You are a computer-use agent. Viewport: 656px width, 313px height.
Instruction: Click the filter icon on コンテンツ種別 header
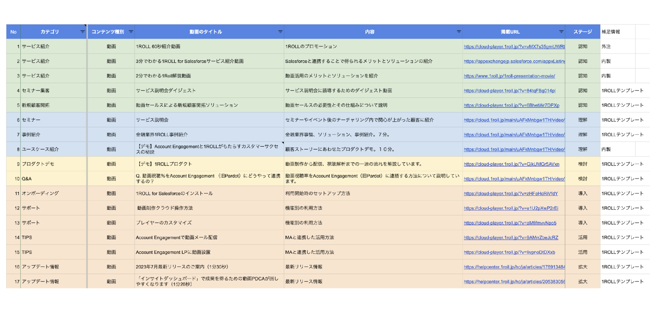130,32
